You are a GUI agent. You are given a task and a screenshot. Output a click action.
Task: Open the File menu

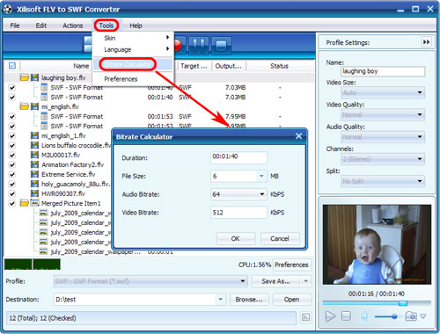[x=15, y=25]
